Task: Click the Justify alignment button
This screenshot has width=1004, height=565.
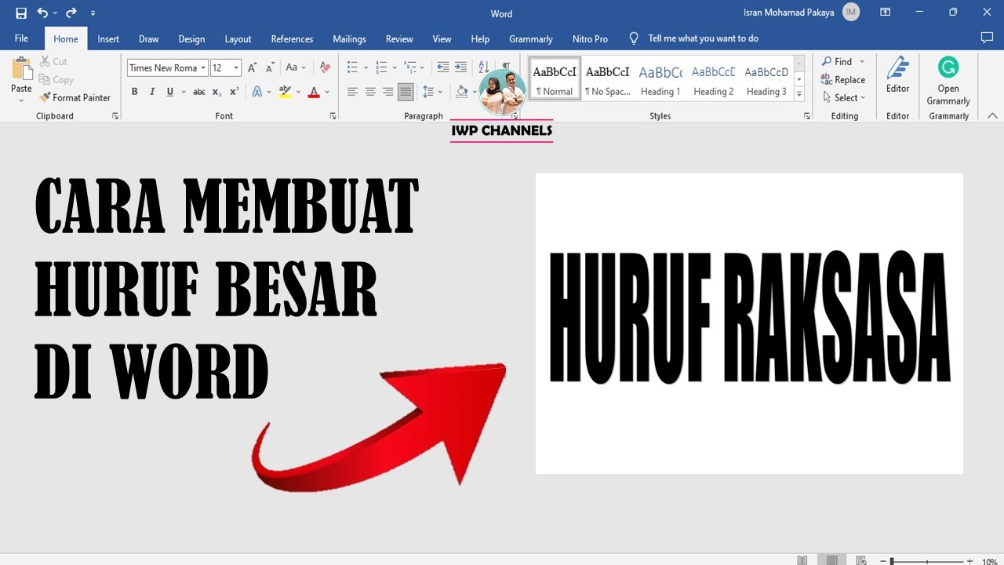Action: click(406, 92)
